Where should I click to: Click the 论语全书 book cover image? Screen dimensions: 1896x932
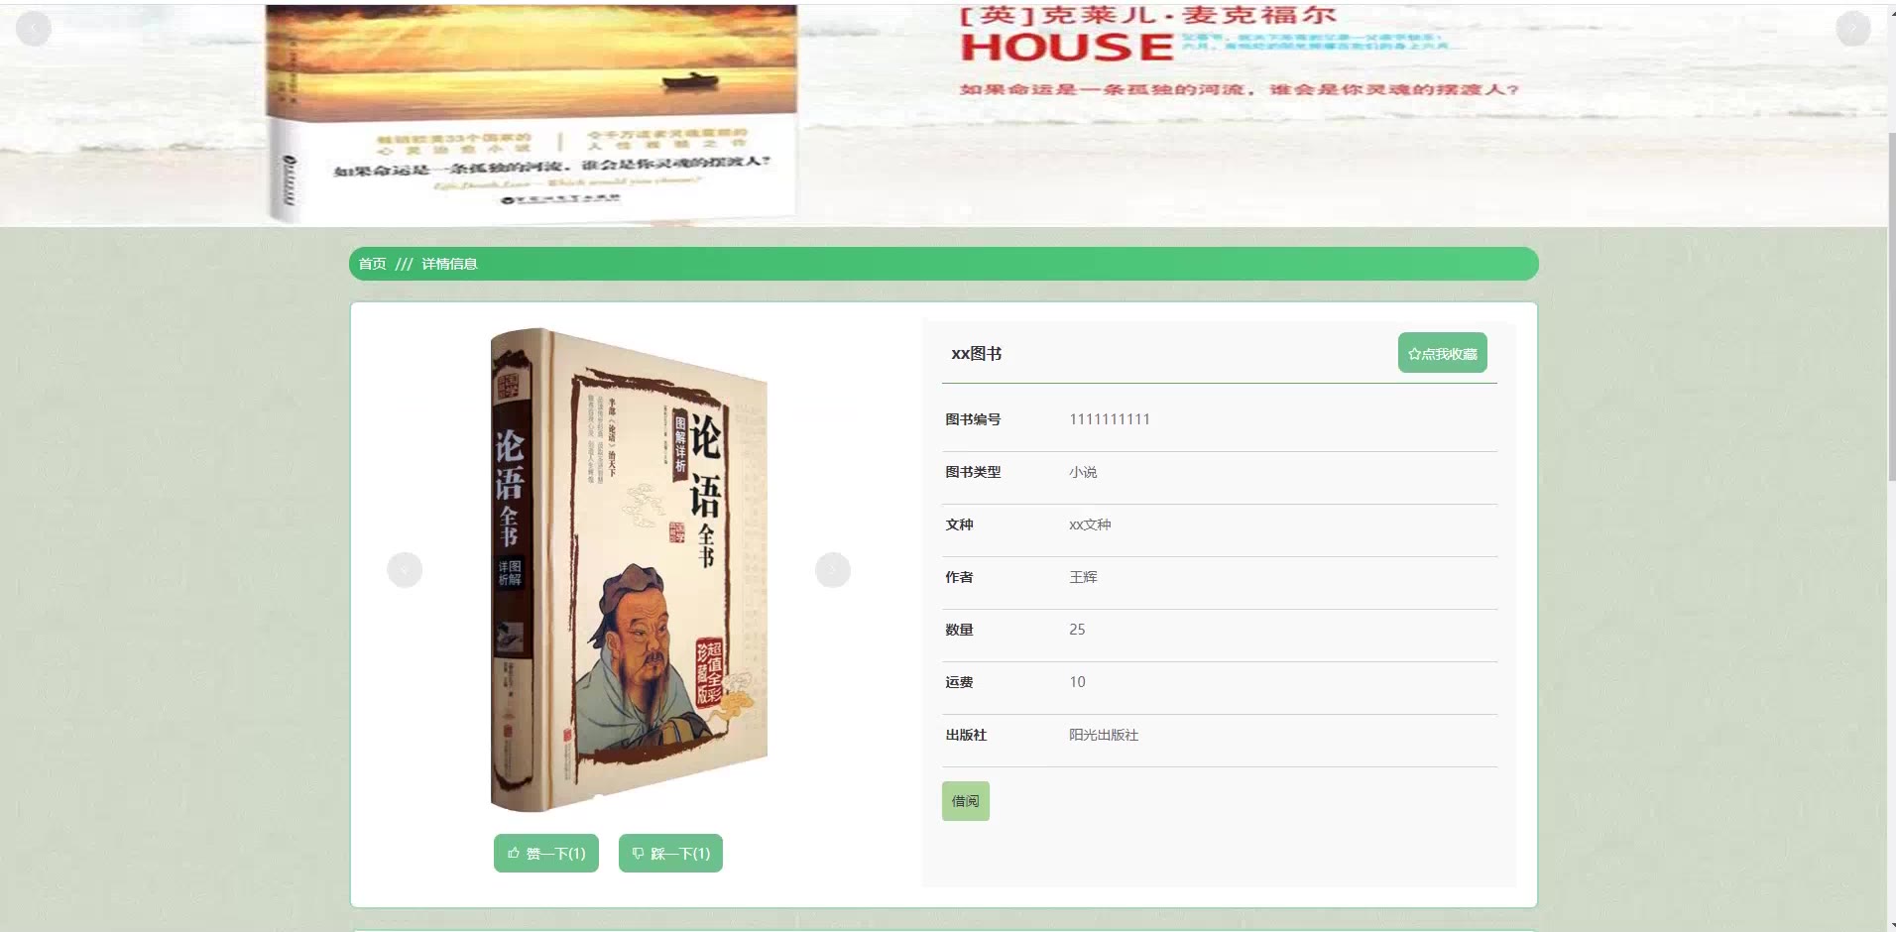[629, 570]
